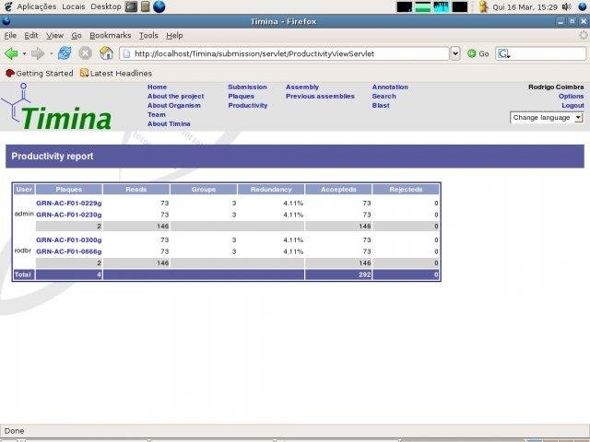
Task: Open About Organism link
Action: (174, 105)
